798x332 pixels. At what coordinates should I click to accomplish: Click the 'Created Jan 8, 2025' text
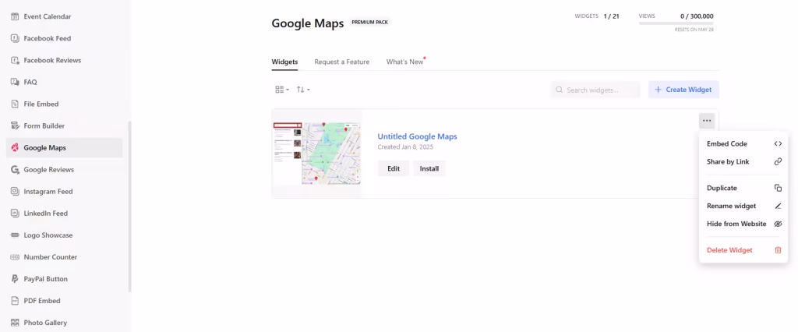pos(405,147)
